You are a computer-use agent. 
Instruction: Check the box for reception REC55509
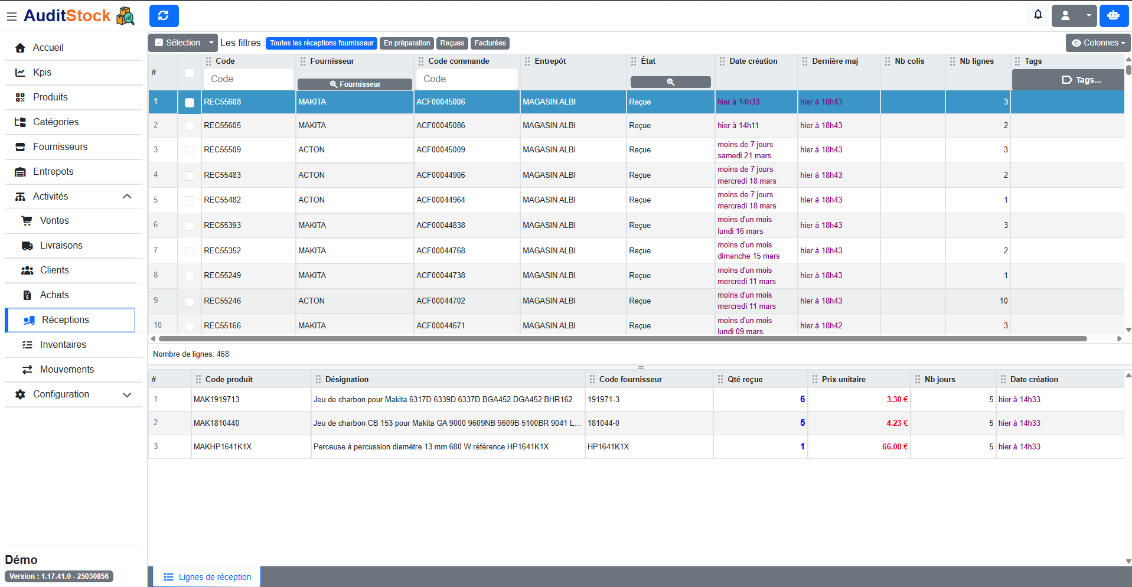tap(190, 151)
